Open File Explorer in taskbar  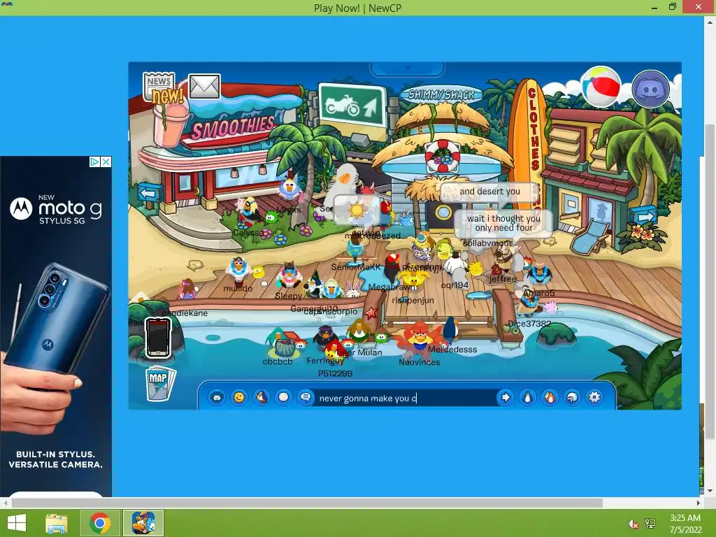coord(57,523)
